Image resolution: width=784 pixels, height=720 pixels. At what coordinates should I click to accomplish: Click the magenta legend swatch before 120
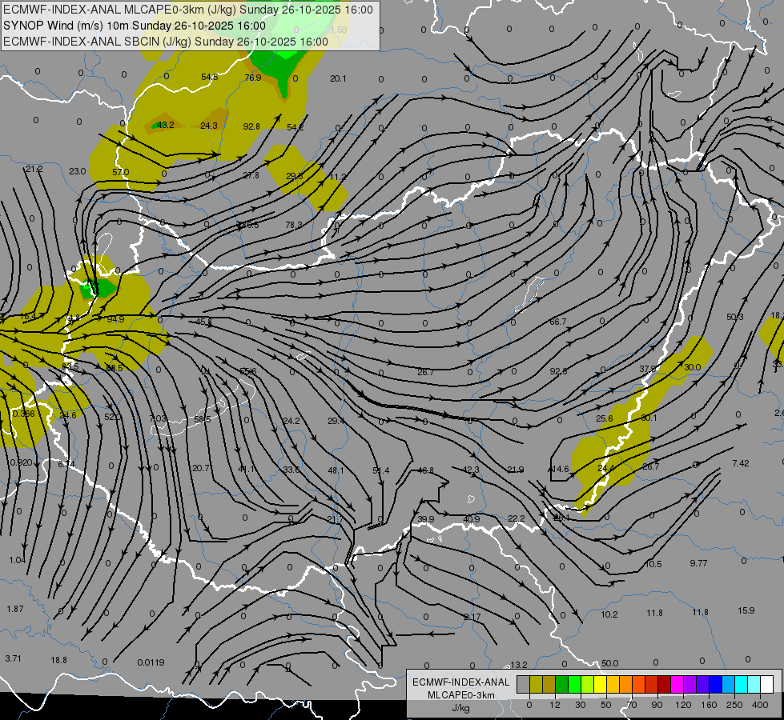677,684
